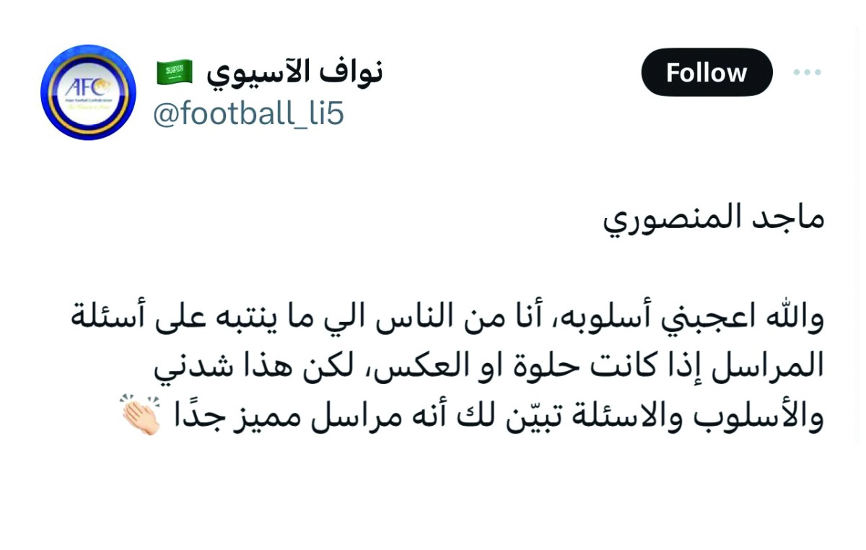Click the clapping hands emoji

pyautogui.click(x=139, y=416)
